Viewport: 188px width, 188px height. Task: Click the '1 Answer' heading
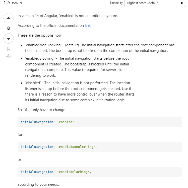[x=13, y=3]
